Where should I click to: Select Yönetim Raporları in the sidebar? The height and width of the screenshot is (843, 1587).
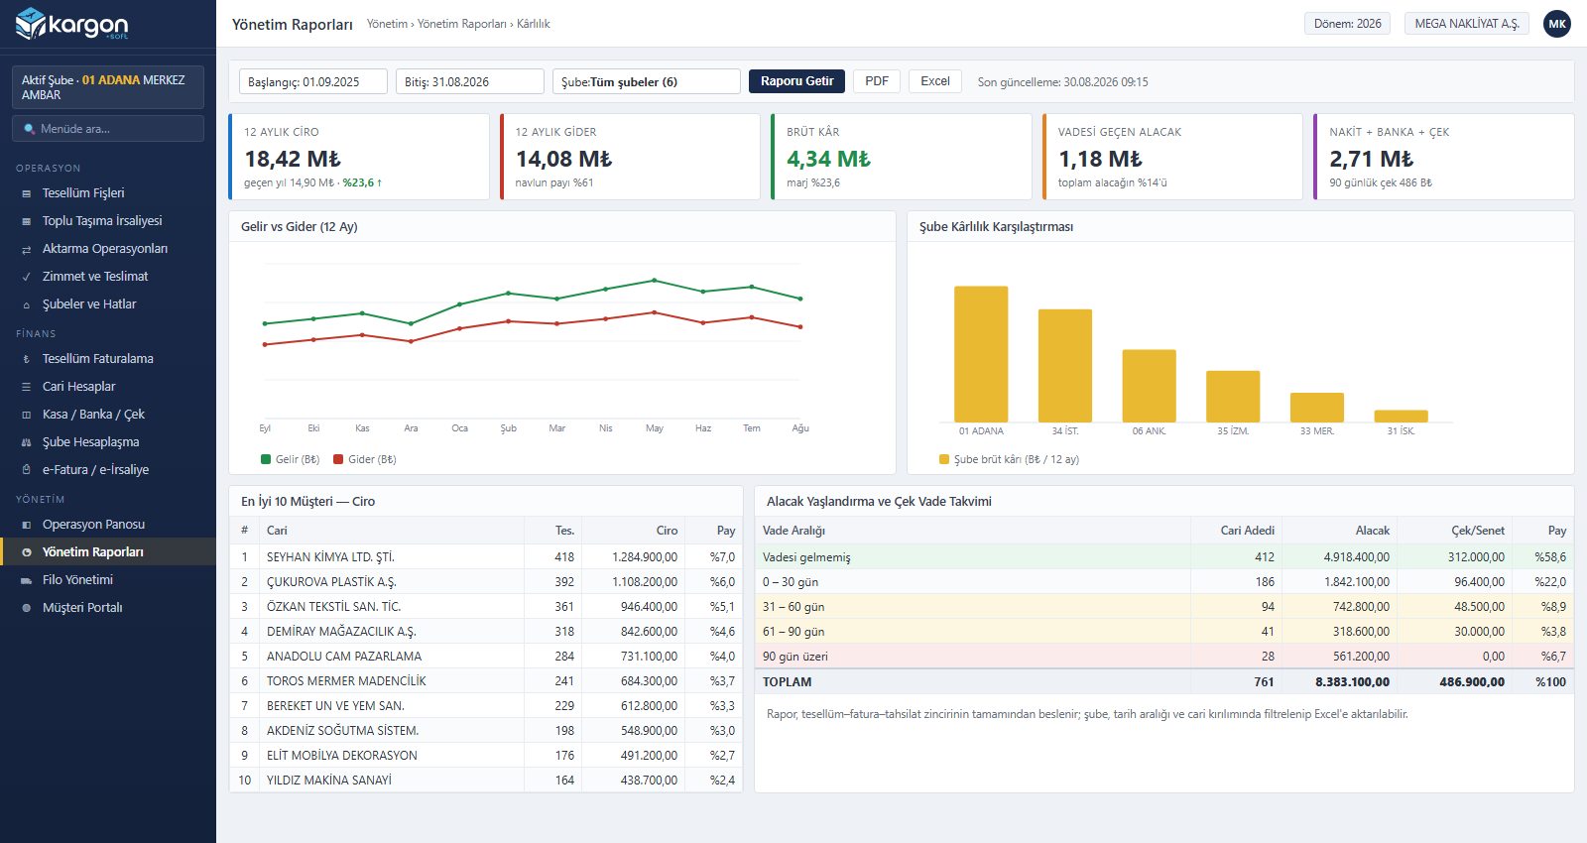pyautogui.click(x=108, y=551)
